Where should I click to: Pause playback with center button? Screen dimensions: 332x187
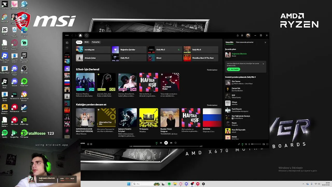(x=166, y=143)
